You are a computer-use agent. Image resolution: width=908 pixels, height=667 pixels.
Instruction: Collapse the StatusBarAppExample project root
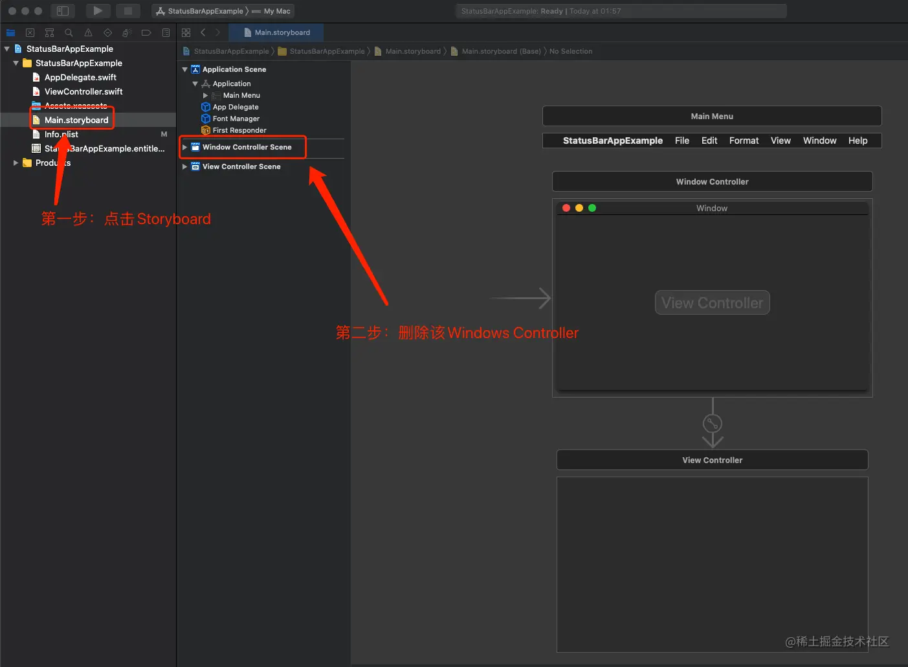pos(6,49)
